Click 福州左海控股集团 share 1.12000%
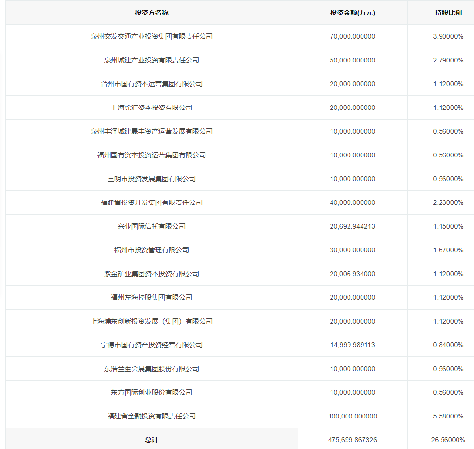474x449 pixels. 448,297
